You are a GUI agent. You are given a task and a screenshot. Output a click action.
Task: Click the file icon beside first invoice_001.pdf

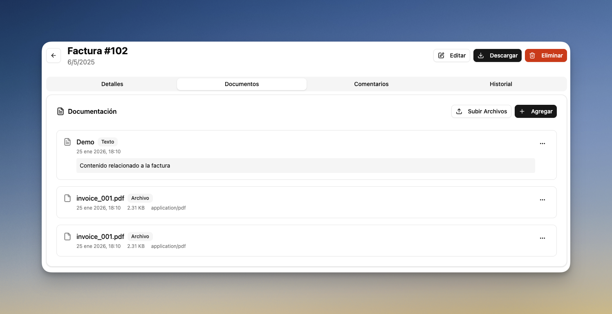67,198
